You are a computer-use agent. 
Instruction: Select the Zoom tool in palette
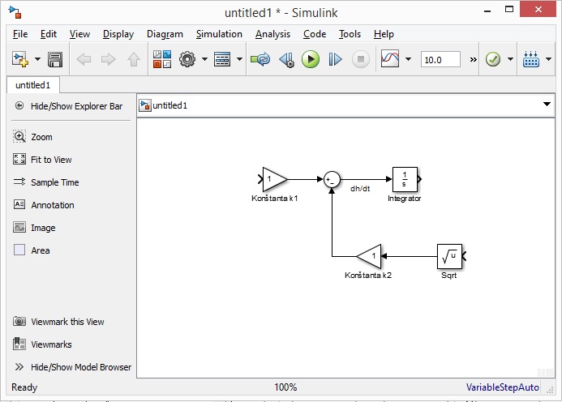tap(33, 137)
